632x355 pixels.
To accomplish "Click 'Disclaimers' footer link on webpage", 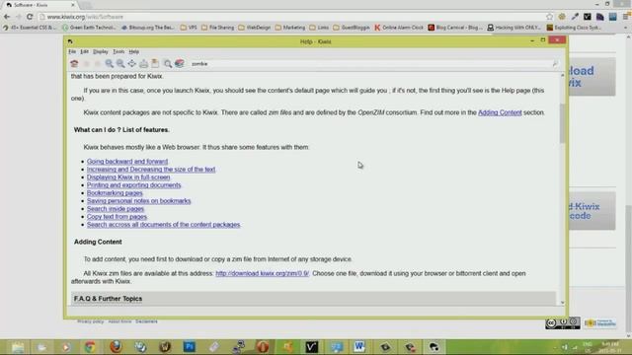I will pyautogui.click(x=146, y=321).
